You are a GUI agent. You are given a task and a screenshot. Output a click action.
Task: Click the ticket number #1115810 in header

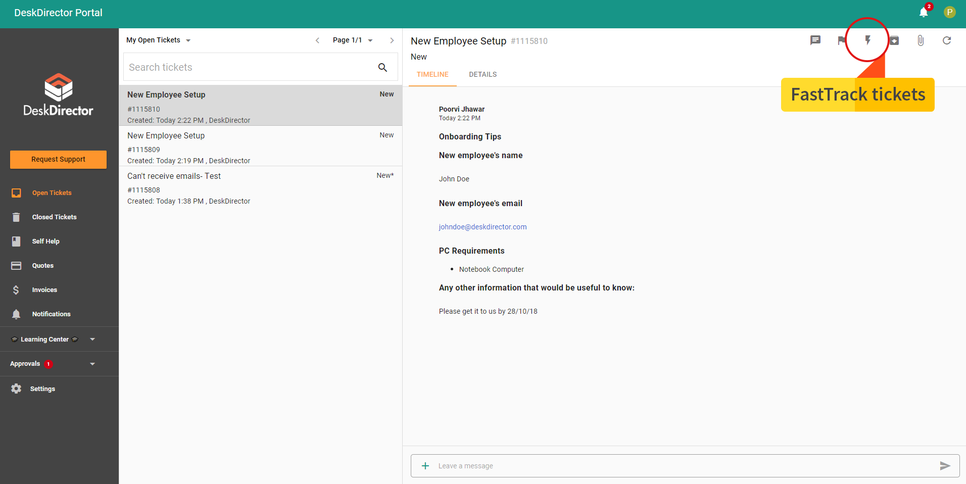tap(529, 41)
